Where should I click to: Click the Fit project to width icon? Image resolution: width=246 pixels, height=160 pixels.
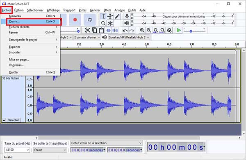click(162, 30)
